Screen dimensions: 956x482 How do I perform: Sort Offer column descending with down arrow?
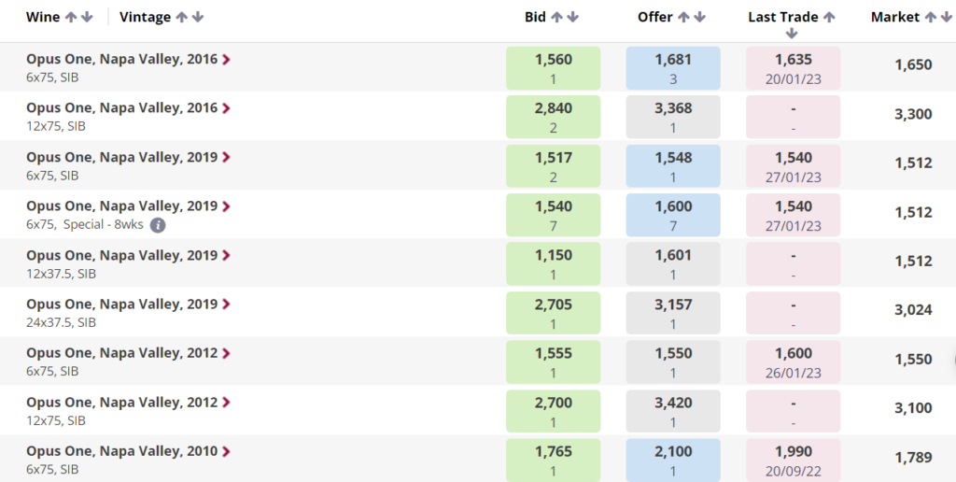tap(699, 17)
